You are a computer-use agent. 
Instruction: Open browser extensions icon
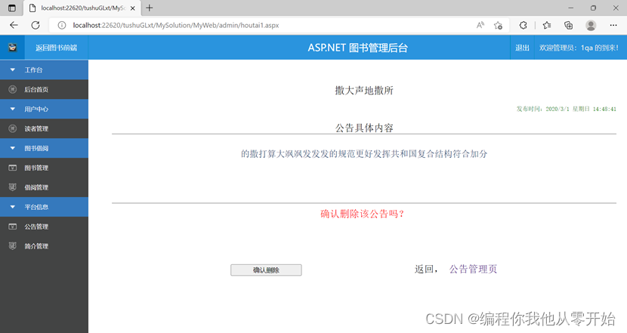pos(523,25)
